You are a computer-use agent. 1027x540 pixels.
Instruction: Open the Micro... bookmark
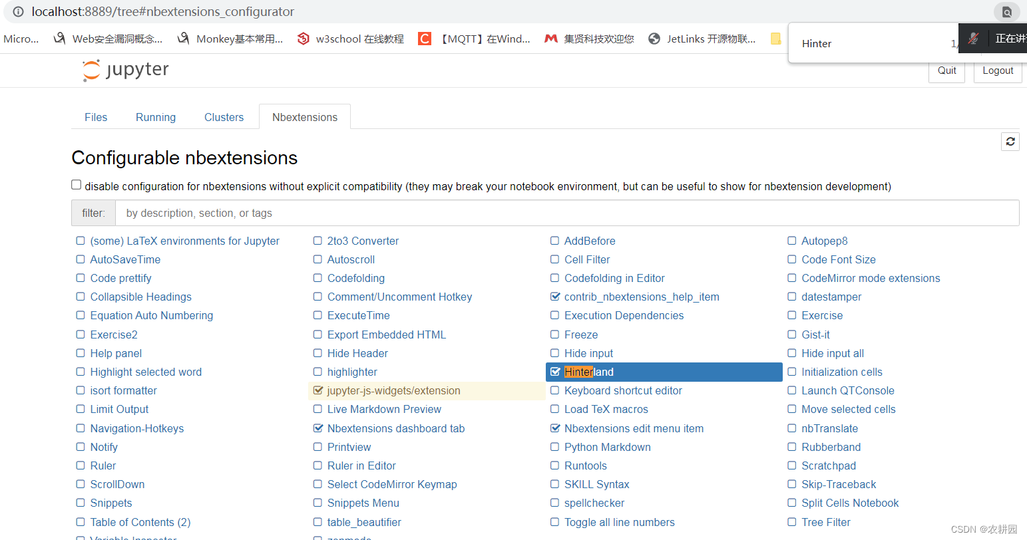pos(21,39)
